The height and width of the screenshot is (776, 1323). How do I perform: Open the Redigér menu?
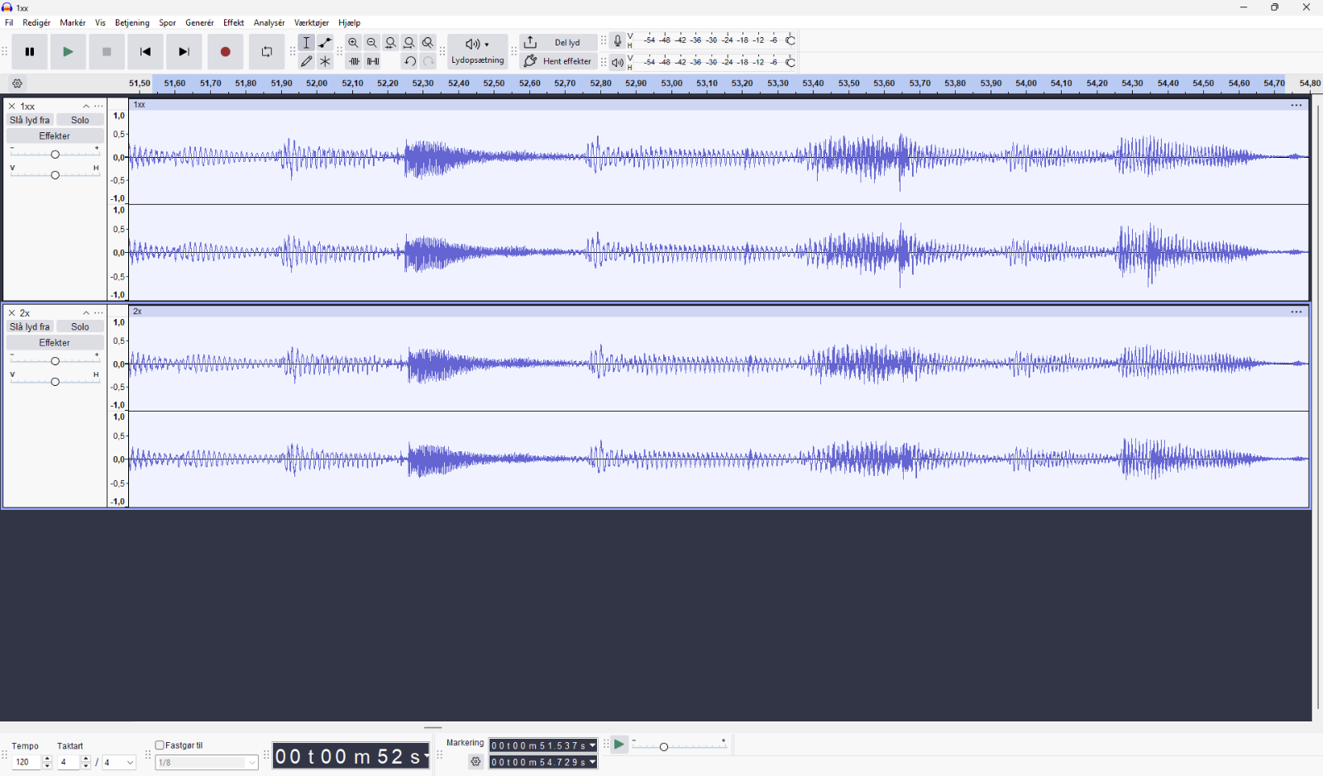[x=36, y=23]
